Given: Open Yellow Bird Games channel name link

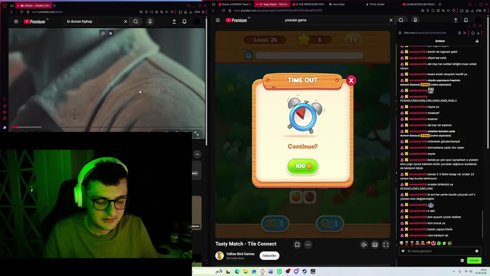Looking at the screenshot, I should pos(240,254).
